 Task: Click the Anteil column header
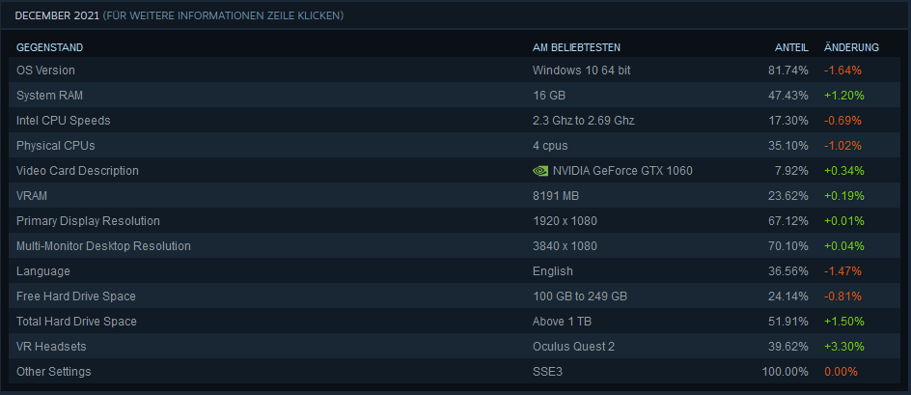[x=791, y=47]
